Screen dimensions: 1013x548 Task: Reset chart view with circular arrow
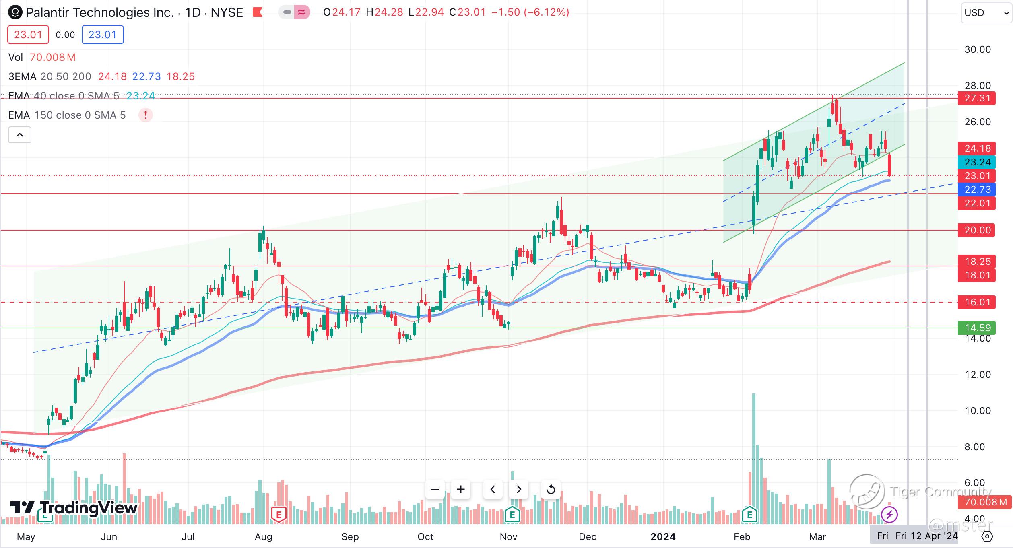pyautogui.click(x=551, y=490)
